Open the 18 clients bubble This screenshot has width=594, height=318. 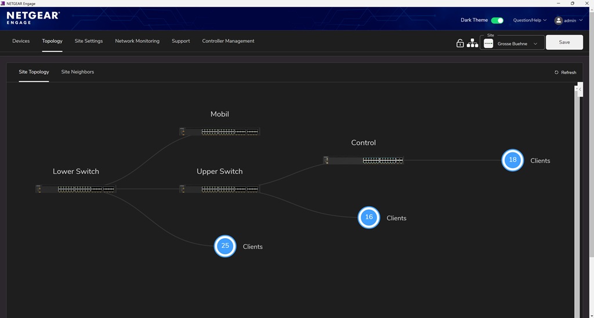coord(512,160)
